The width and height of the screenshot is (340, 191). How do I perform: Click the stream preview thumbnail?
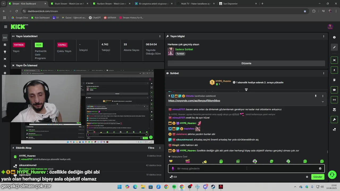87,106
